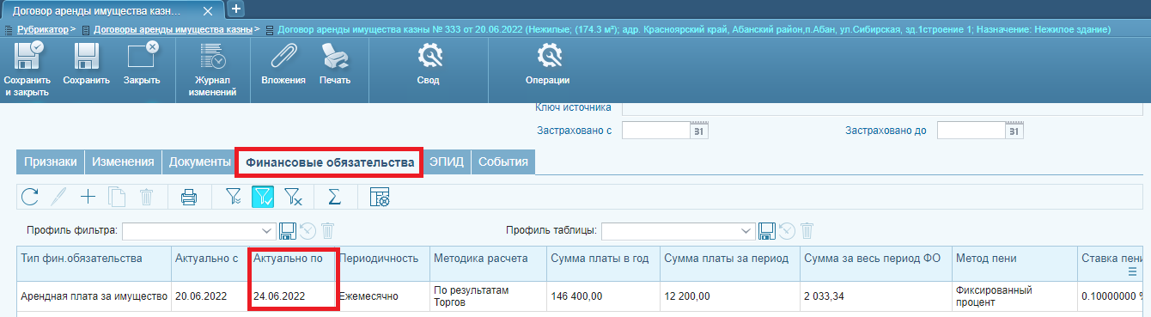Open calendar for 'Застраховано с' date
This screenshot has width=1151, height=317.
click(698, 131)
